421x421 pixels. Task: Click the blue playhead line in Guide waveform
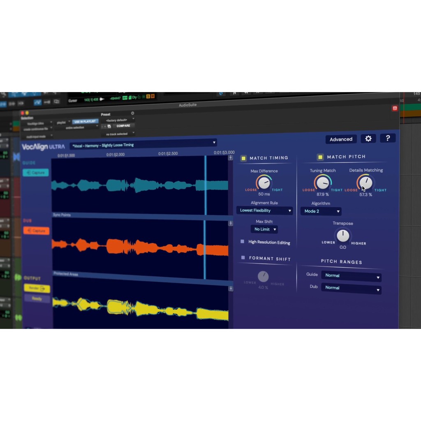(x=206, y=185)
